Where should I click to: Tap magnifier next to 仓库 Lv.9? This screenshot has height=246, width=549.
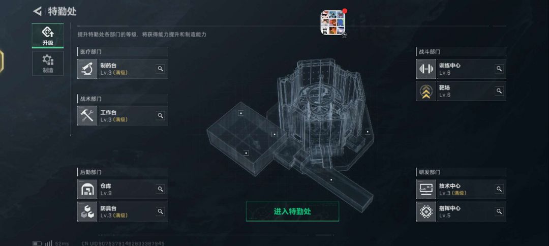coord(160,189)
